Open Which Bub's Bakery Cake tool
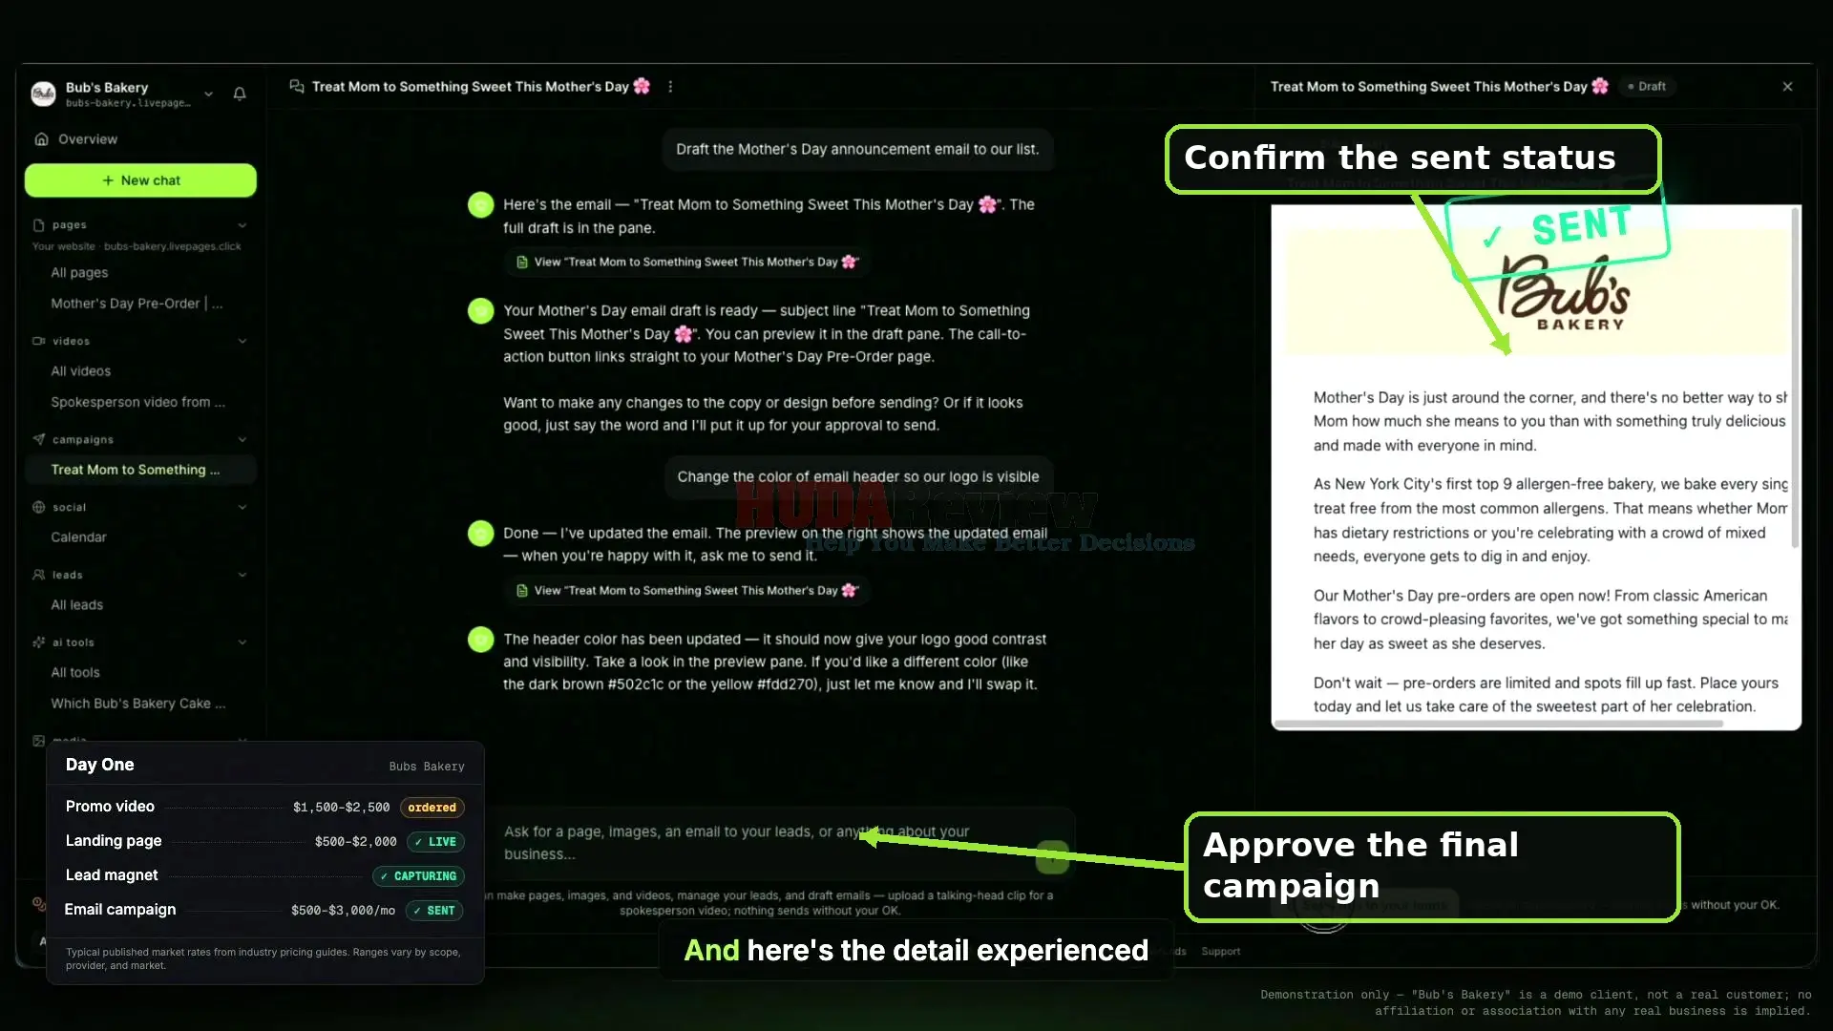 (138, 704)
